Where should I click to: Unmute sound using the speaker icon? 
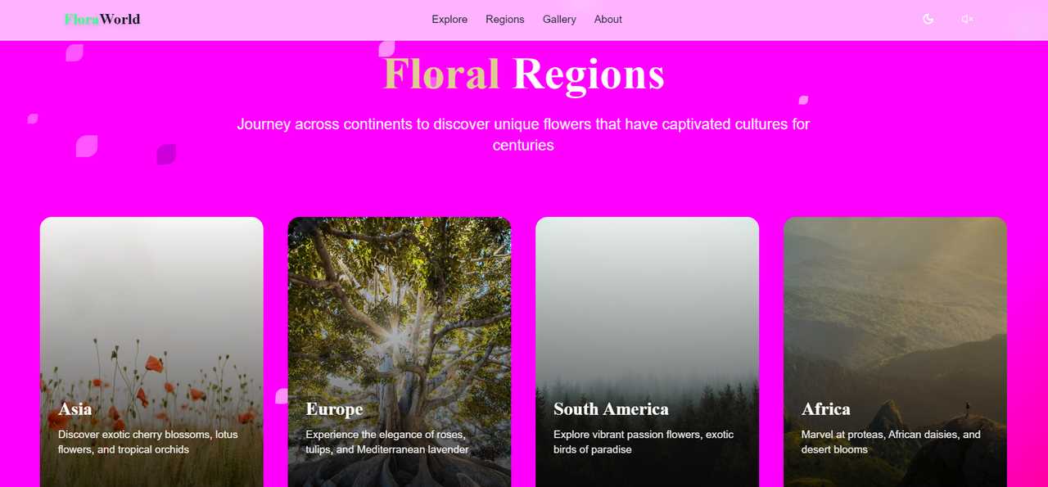tap(967, 19)
